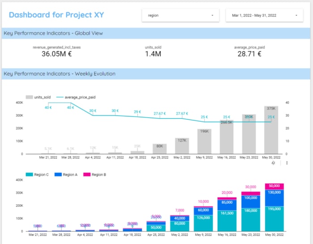Click the 50,000 Region C segment on Apr 25
Screen dimensions: 313x244
tap(156, 228)
